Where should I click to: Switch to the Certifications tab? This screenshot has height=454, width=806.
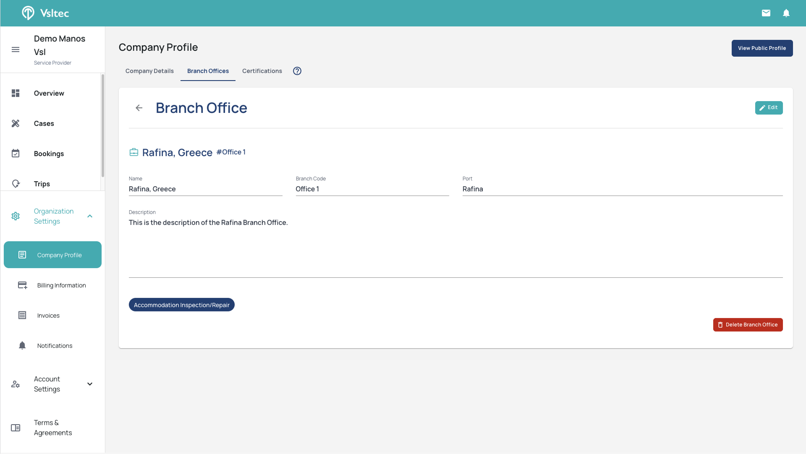click(x=262, y=71)
